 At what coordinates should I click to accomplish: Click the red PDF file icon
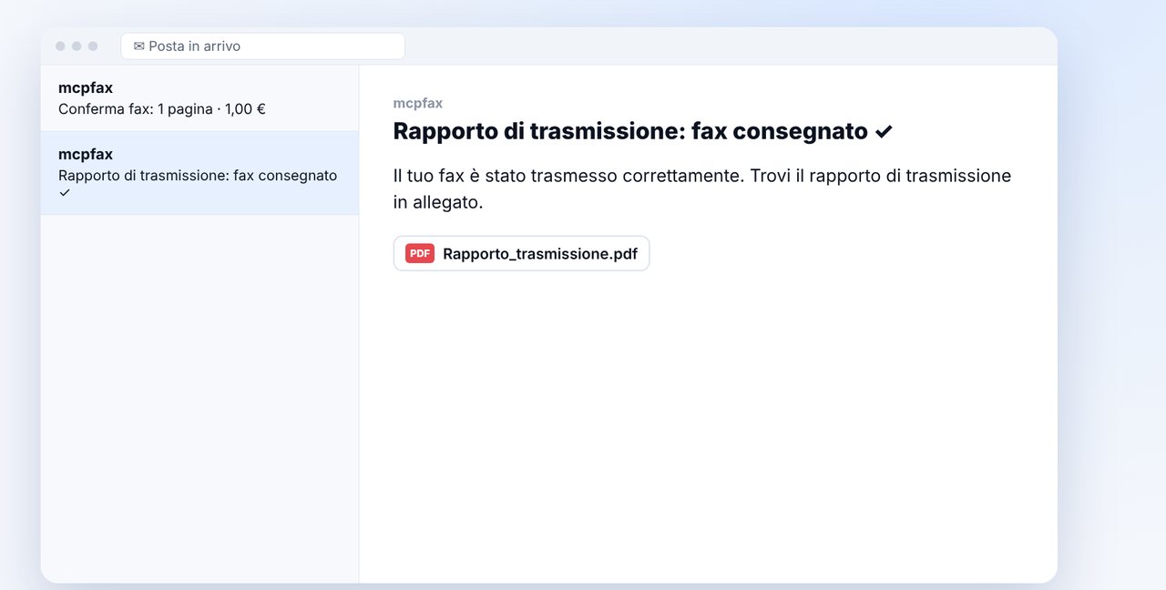420,253
